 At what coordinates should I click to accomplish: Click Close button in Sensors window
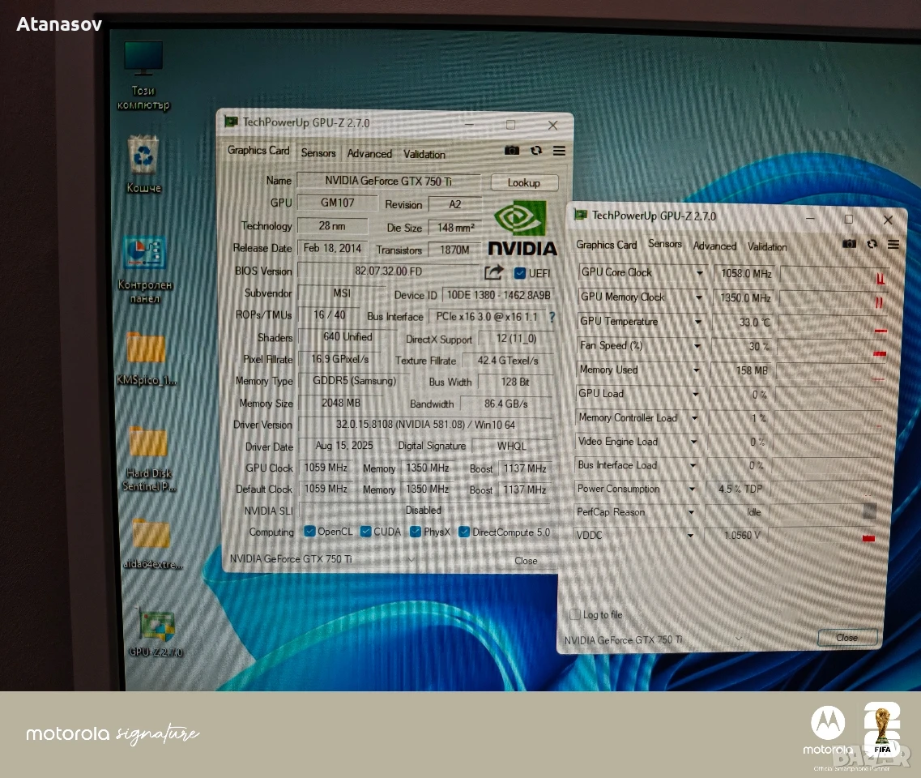point(847,638)
